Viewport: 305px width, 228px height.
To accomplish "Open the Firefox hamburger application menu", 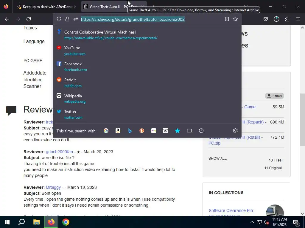I will pos(298,19).
